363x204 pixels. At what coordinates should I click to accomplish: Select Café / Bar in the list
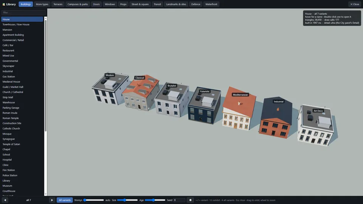pos(22,45)
